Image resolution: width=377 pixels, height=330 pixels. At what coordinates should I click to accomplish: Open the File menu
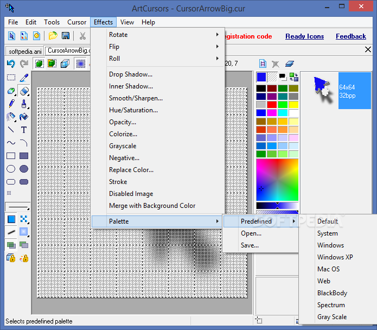tap(13, 22)
